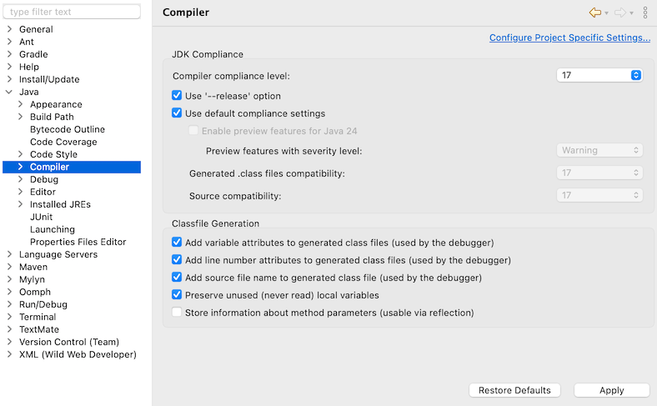Collapse the Java preferences tree
Screen dimensions: 657x406
click(9, 92)
